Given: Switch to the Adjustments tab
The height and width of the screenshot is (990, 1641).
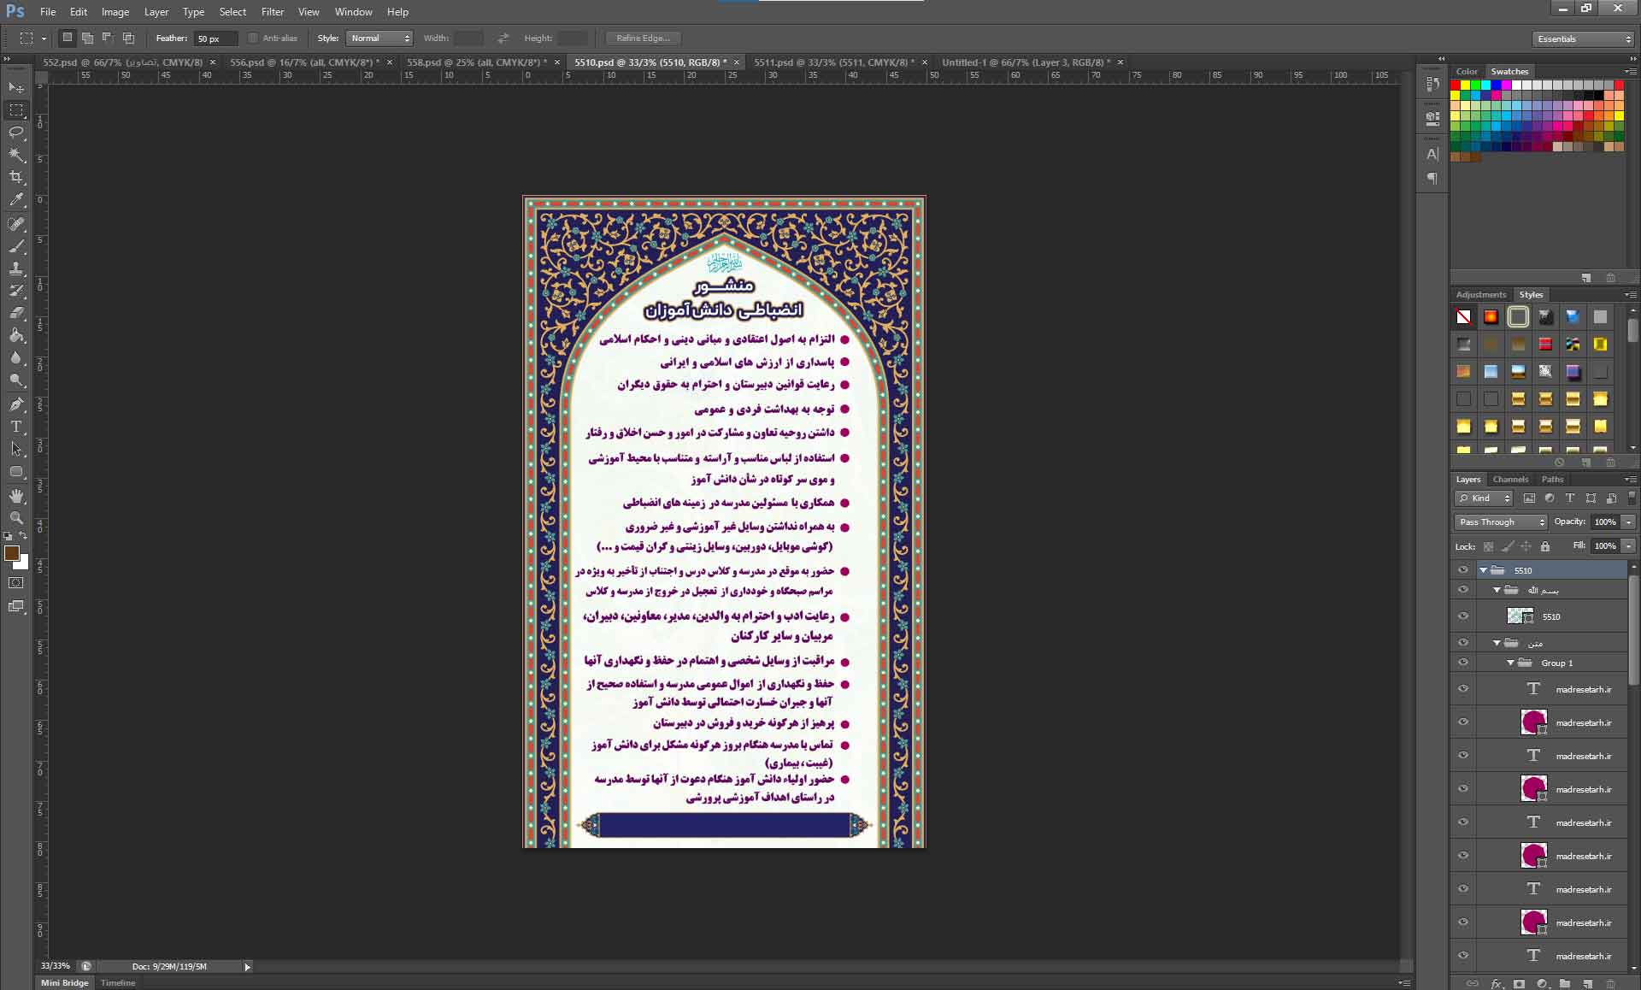Looking at the screenshot, I should 1481,295.
